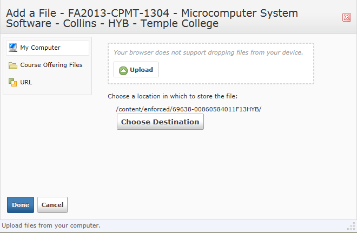The width and height of the screenshot is (357, 233).
Task: Dismiss dialog using Cancel button
Action: (x=52, y=205)
